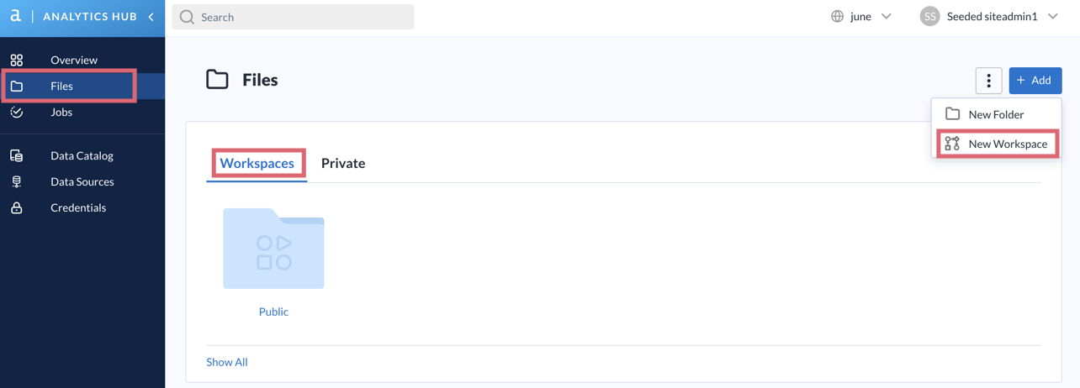Click the Jobs checkmark icon
This screenshot has width=1080, height=388.
[x=17, y=112]
